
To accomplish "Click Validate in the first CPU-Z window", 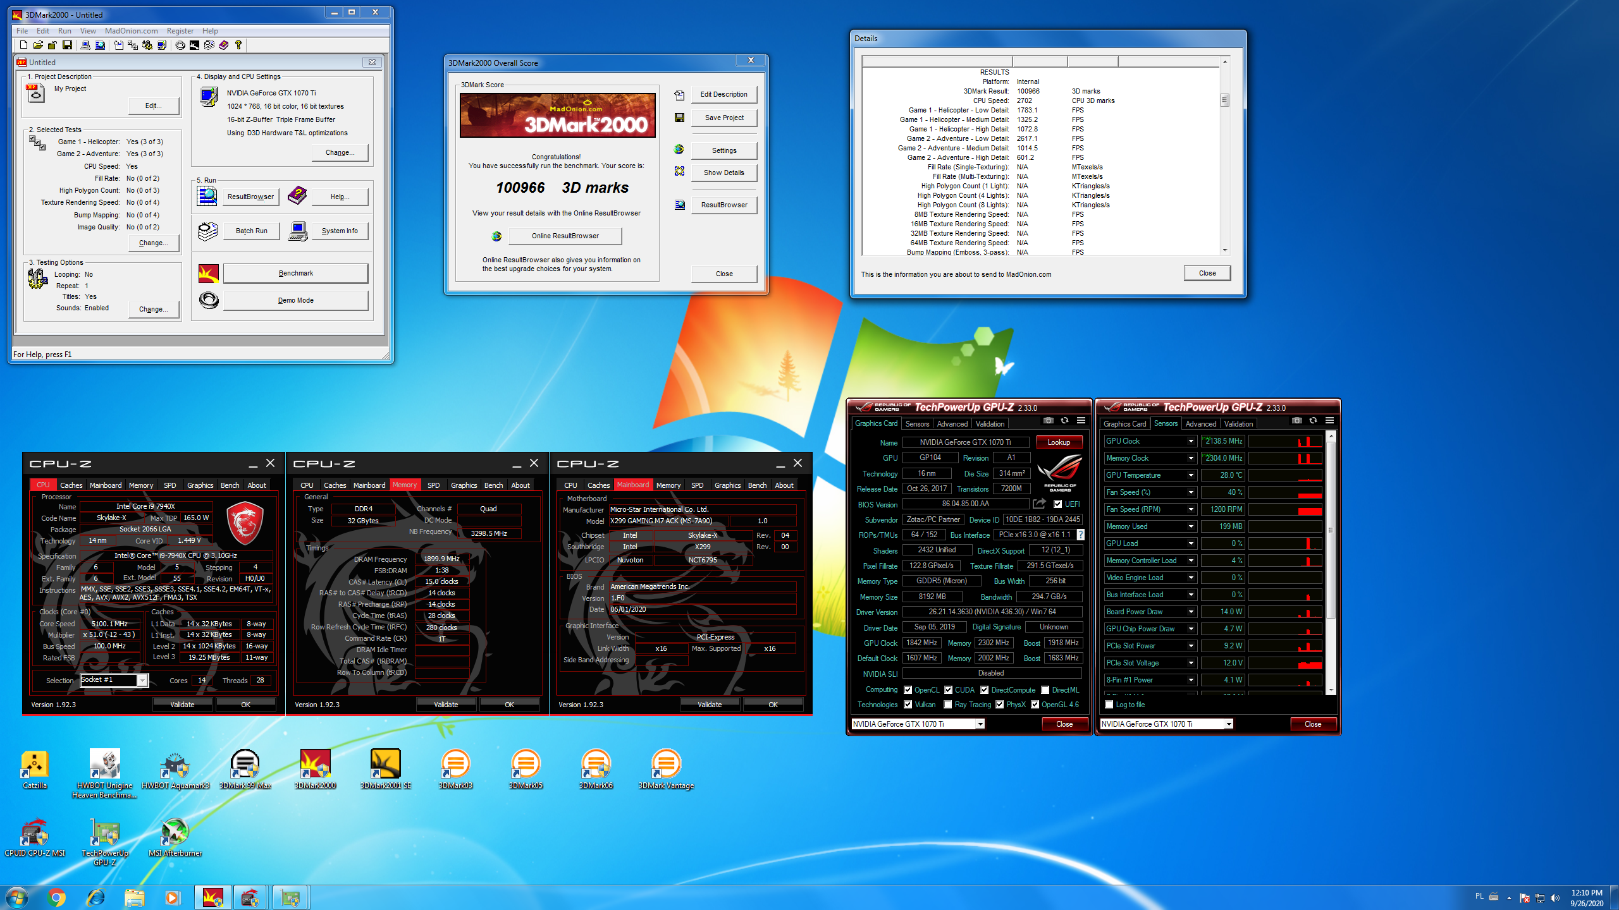I will tap(182, 704).
